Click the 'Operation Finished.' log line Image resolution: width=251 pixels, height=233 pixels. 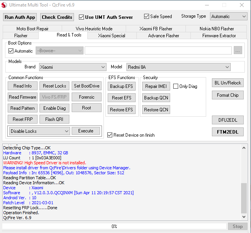[21, 213]
